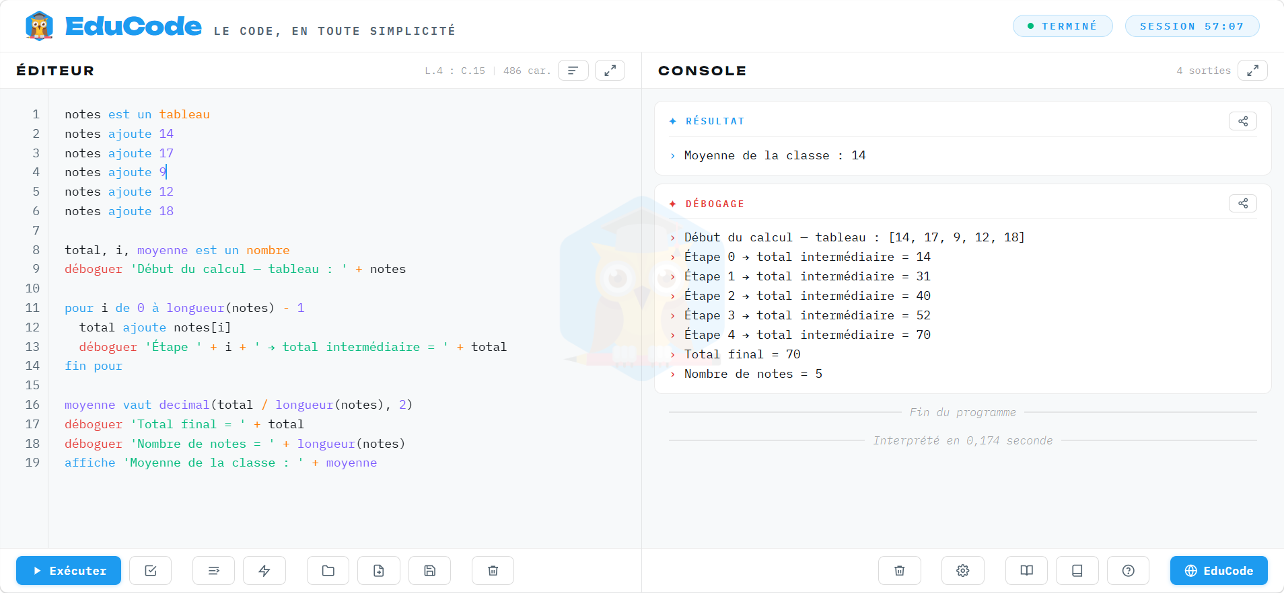The width and height of the screenshot is (1284, 593).
Task: Open console settings gear
Action: (963, 571)
